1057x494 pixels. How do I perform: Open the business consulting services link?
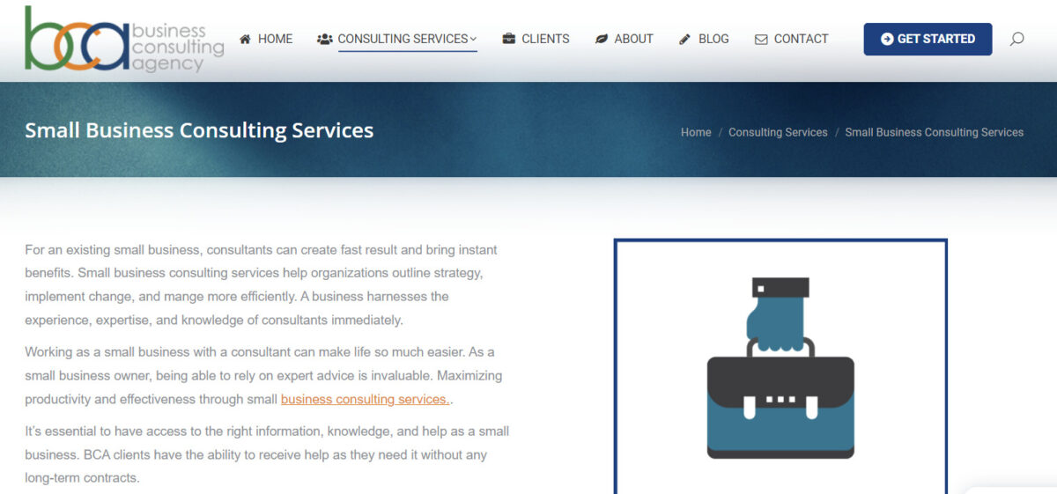click(366, 399)
